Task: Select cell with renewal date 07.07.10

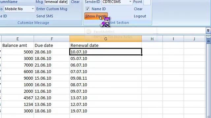Action: coord(105,71)
